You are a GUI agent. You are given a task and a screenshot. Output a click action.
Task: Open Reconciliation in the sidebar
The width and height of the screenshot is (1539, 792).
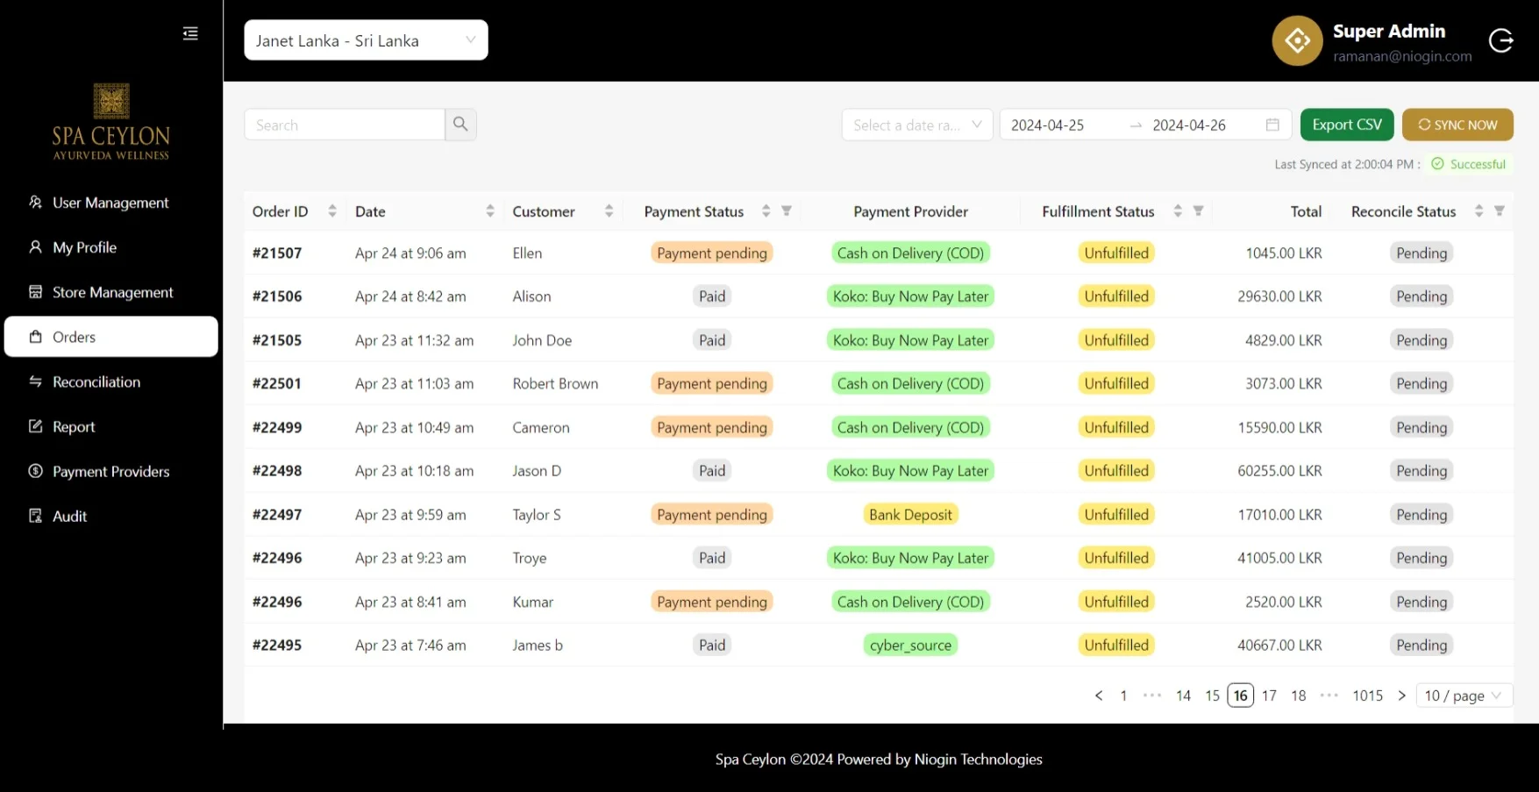click(x=96, y=382)
